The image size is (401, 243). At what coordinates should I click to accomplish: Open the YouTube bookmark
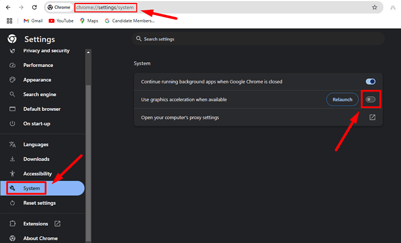(61, 21)
